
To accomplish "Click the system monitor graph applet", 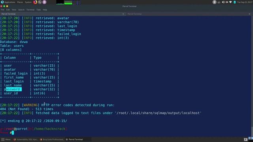I will click(x=68, y=2).
